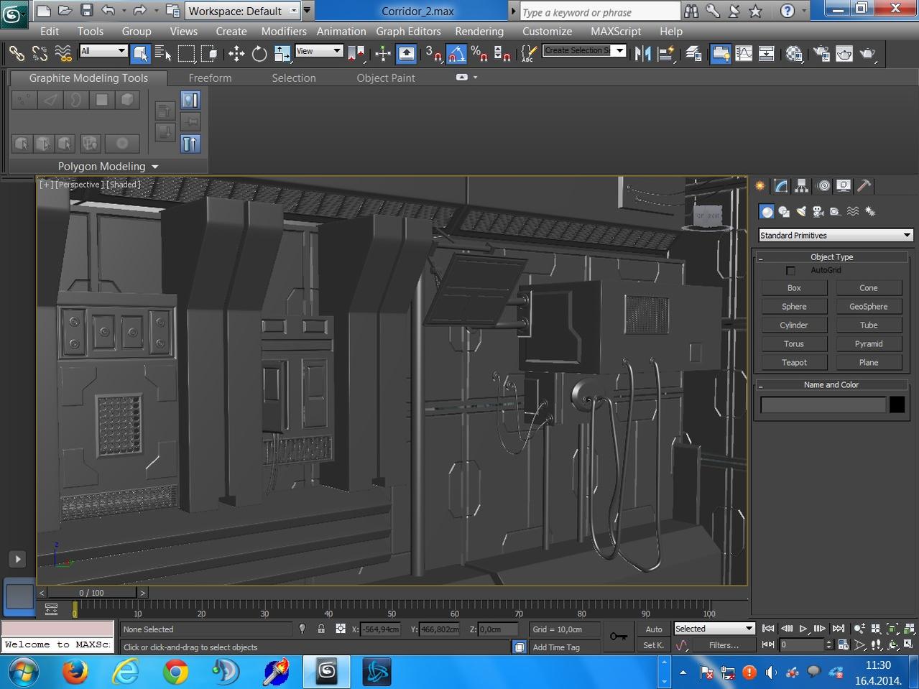The image size is (919, 689).
Task: Open Select by Name dialog
Action: [x=163, y=54]
